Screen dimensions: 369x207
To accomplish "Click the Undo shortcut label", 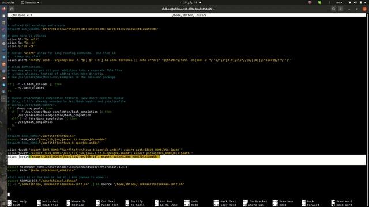I will pyautogui.click(x=195, y=201).
